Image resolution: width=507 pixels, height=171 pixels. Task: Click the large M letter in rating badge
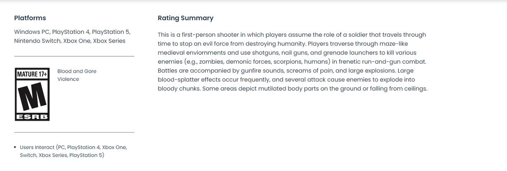click(x=32, y=95)
